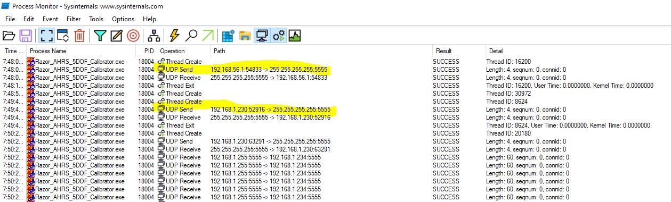The image size is (671, 202).
Task: Toggle the Capture events icon
Action: point(46,36)
